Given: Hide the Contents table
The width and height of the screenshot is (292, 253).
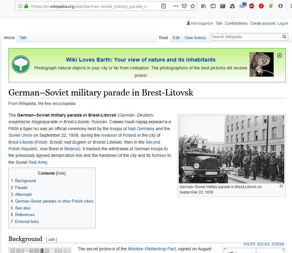Looking at the screenshot, I should click(x=61, y=173).
